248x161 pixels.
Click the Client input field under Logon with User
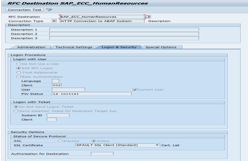pyautogui.click(x=57, y=85)
